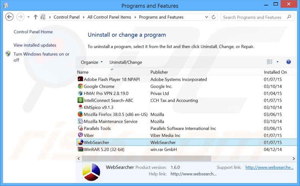This screenshot has width=300, height=186.
Task: Select the HMA! Pro VPN icon
Action: click(81, 93)
